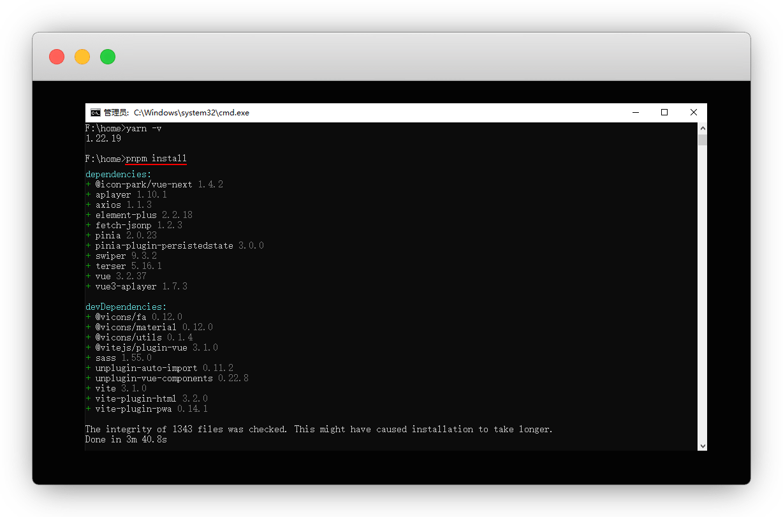
Task: Minimize the cmd.exe console window
Action: (635, 113)
